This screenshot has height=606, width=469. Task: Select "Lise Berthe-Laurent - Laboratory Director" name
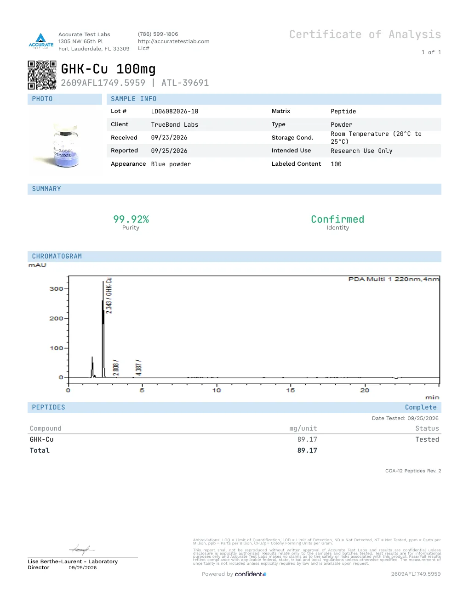73,565
